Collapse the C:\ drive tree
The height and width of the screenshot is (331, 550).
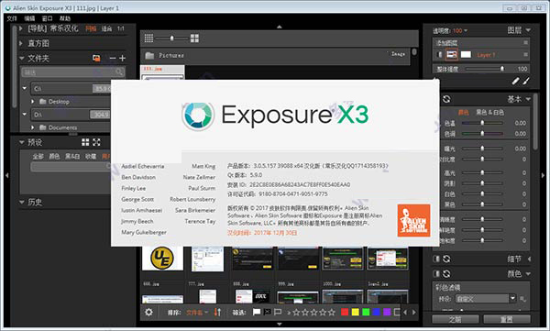(x=24, y=88)
